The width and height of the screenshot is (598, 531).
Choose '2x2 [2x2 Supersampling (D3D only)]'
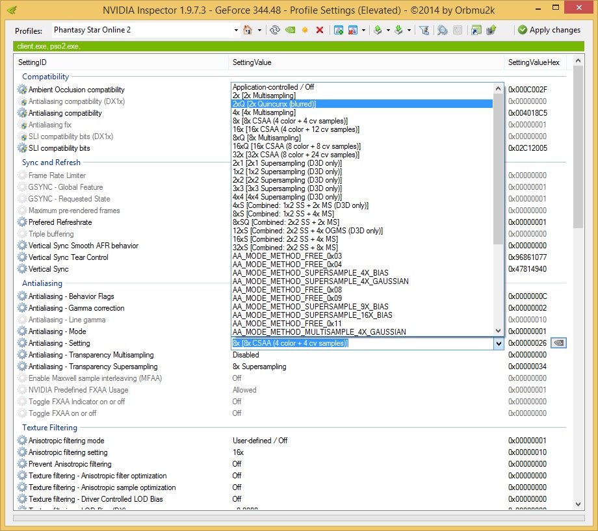tap(362, 180)
